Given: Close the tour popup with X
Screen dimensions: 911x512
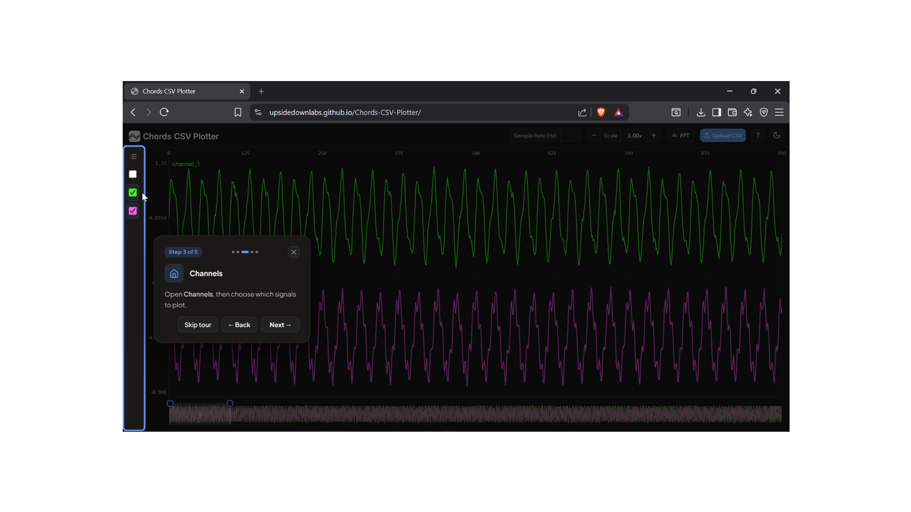Looking at the screenshot, I should (x=294, y=252).
